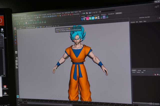This screenshot has height=106, width=160.
Task: Click the dark input field in top status line
Action: pyautogui.click(x=108, y=11)
